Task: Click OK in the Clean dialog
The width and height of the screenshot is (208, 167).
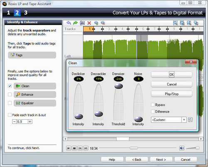Action: click(x=172, y=75)
